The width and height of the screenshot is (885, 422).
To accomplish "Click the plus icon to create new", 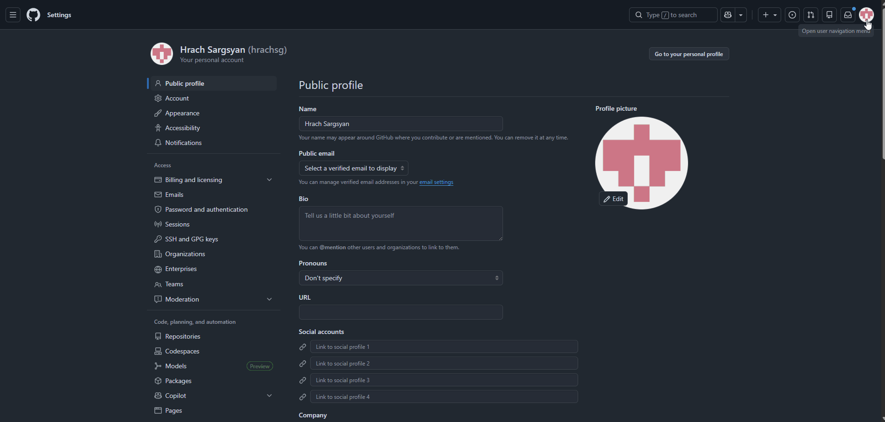I will pos(765,14).
